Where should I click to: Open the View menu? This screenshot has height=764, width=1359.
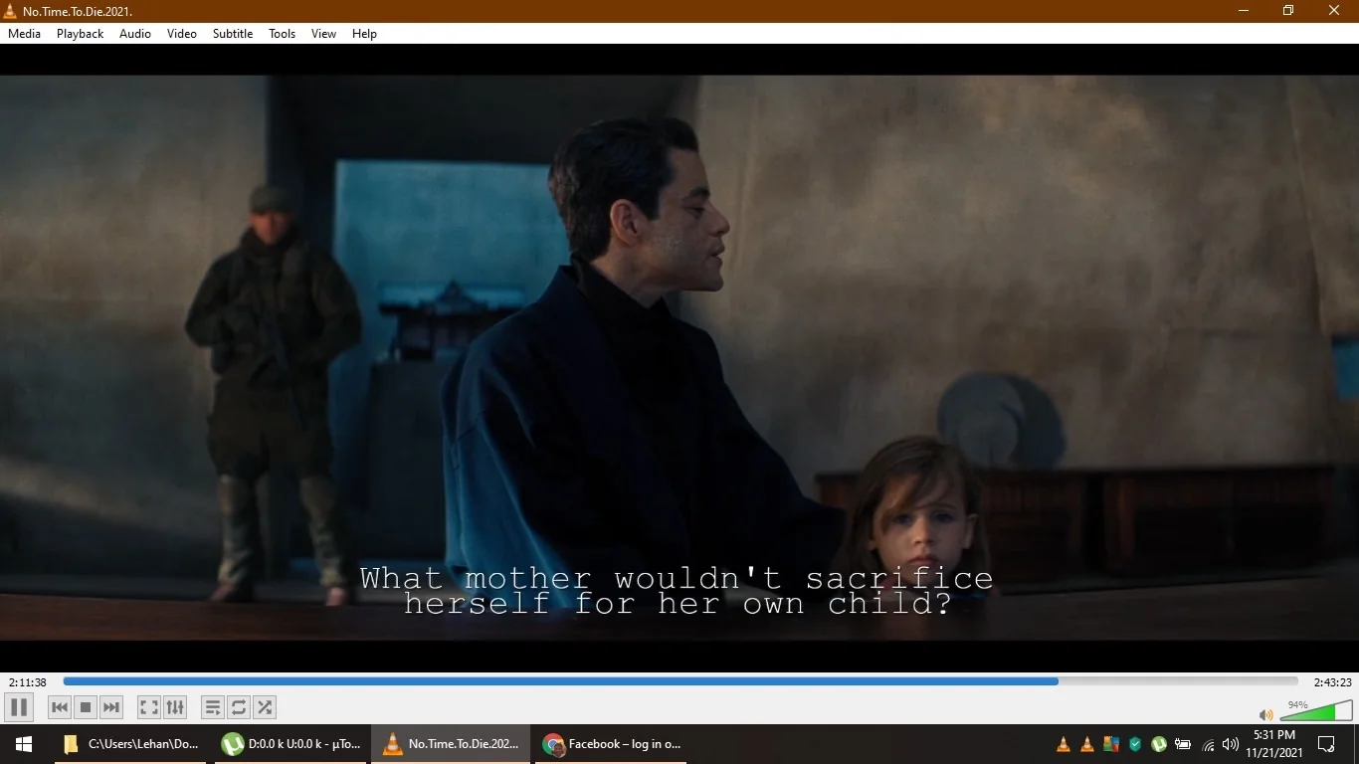click(323, 34)
